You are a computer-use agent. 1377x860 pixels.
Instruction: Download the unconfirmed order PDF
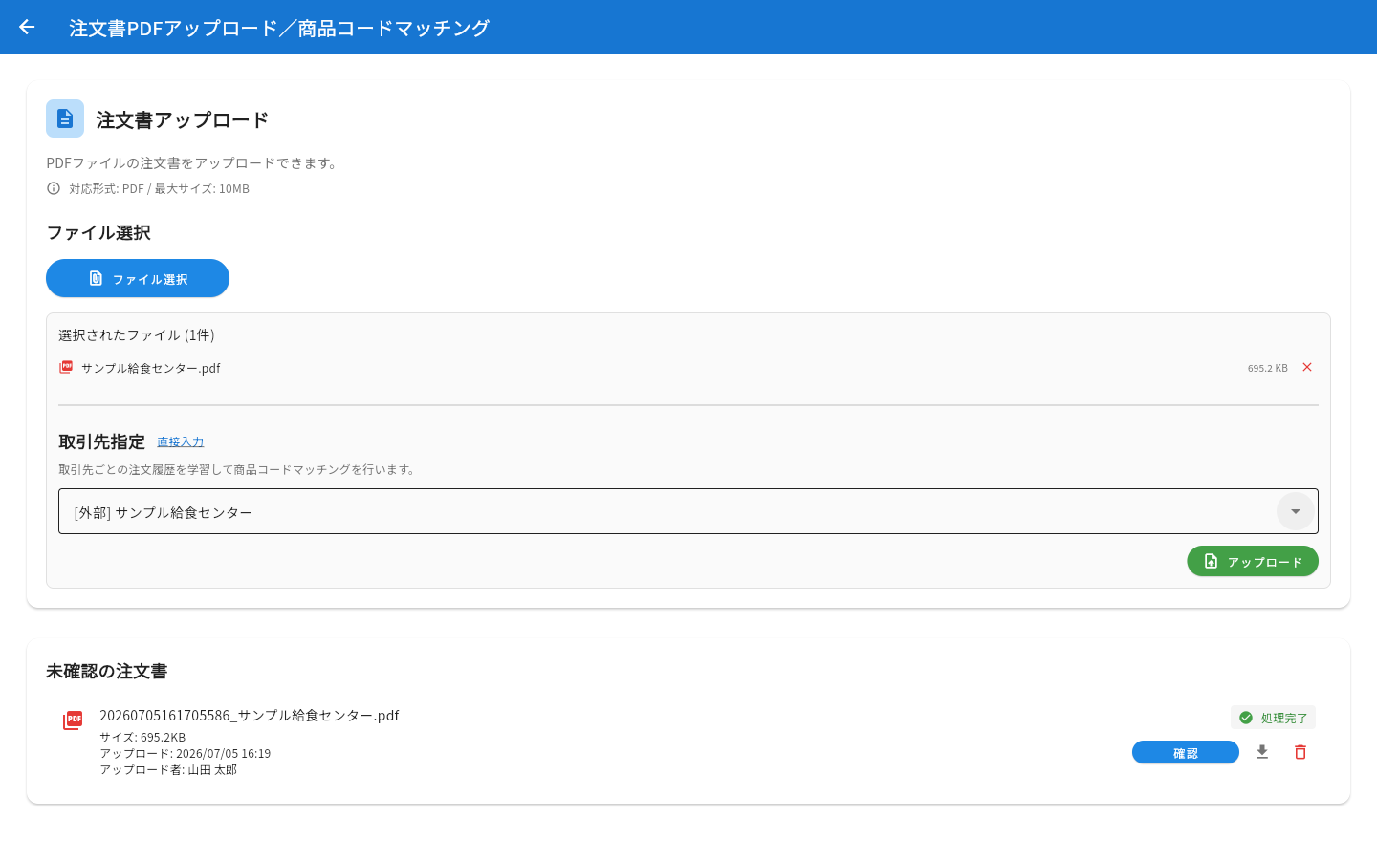[x=1262, y=752]
